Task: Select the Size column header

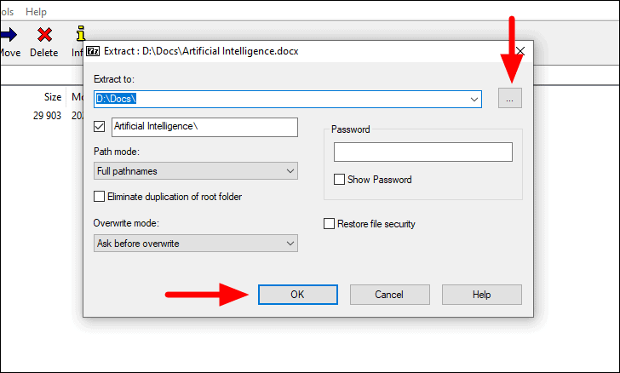Action: (53, 97)
